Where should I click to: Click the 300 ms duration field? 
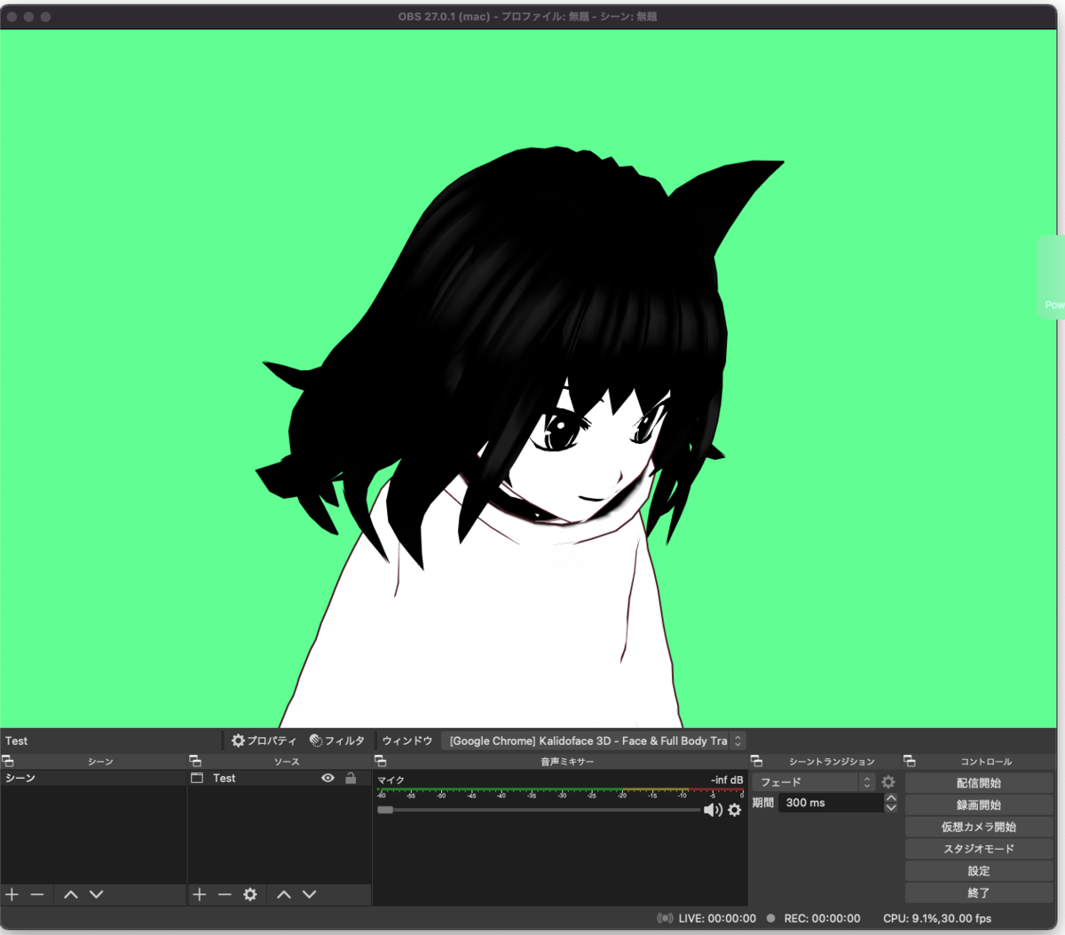[x=832, y=803]
